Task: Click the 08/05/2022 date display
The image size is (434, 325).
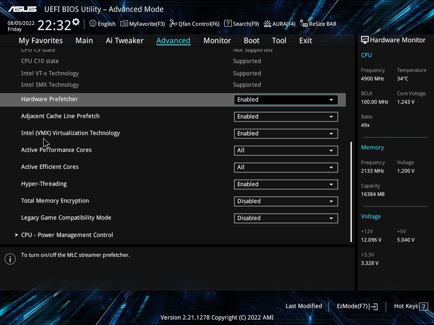Action: pyautogui.click(x=21, y=23)
